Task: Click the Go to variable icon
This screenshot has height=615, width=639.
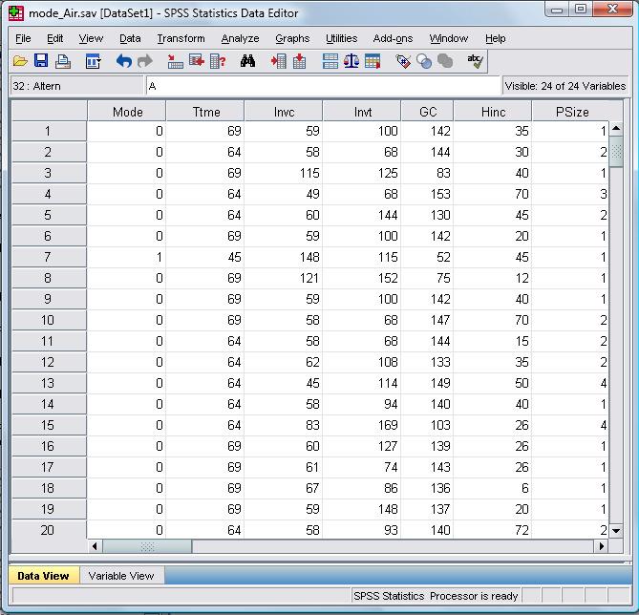Action: pyautogui.click(x=197, y=61)
